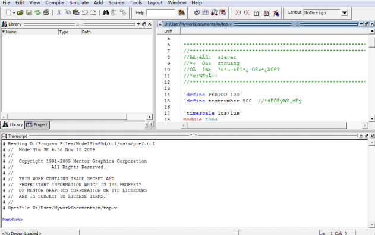Click the Ln# gutter header
Screen dimensions: 375x235
(x=168, y=31)
